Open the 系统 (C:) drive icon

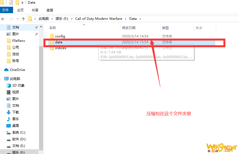9,132
